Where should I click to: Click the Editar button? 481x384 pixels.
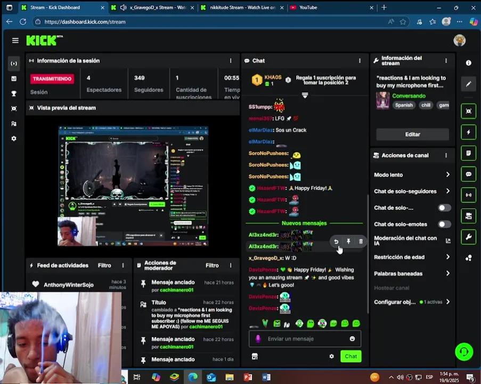coord(412,134)
